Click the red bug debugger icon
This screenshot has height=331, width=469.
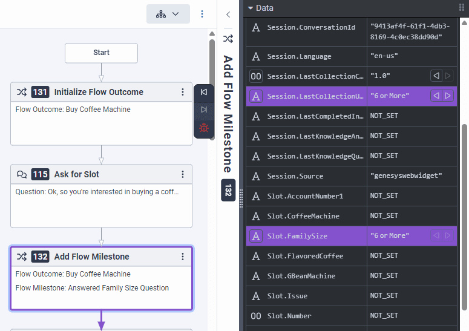(204, 128)
